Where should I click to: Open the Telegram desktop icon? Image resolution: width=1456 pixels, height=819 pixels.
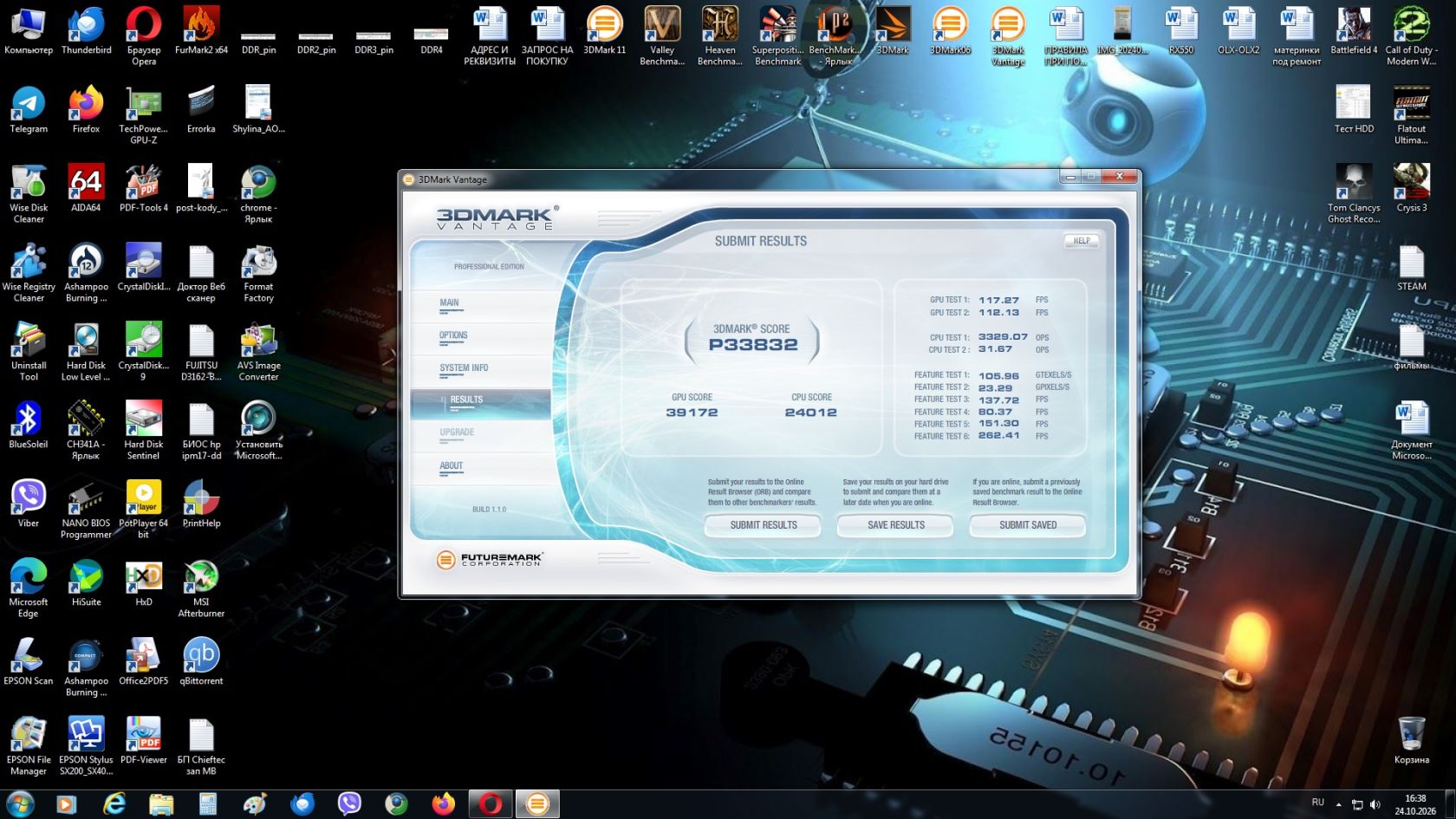(x=29, y=110)
